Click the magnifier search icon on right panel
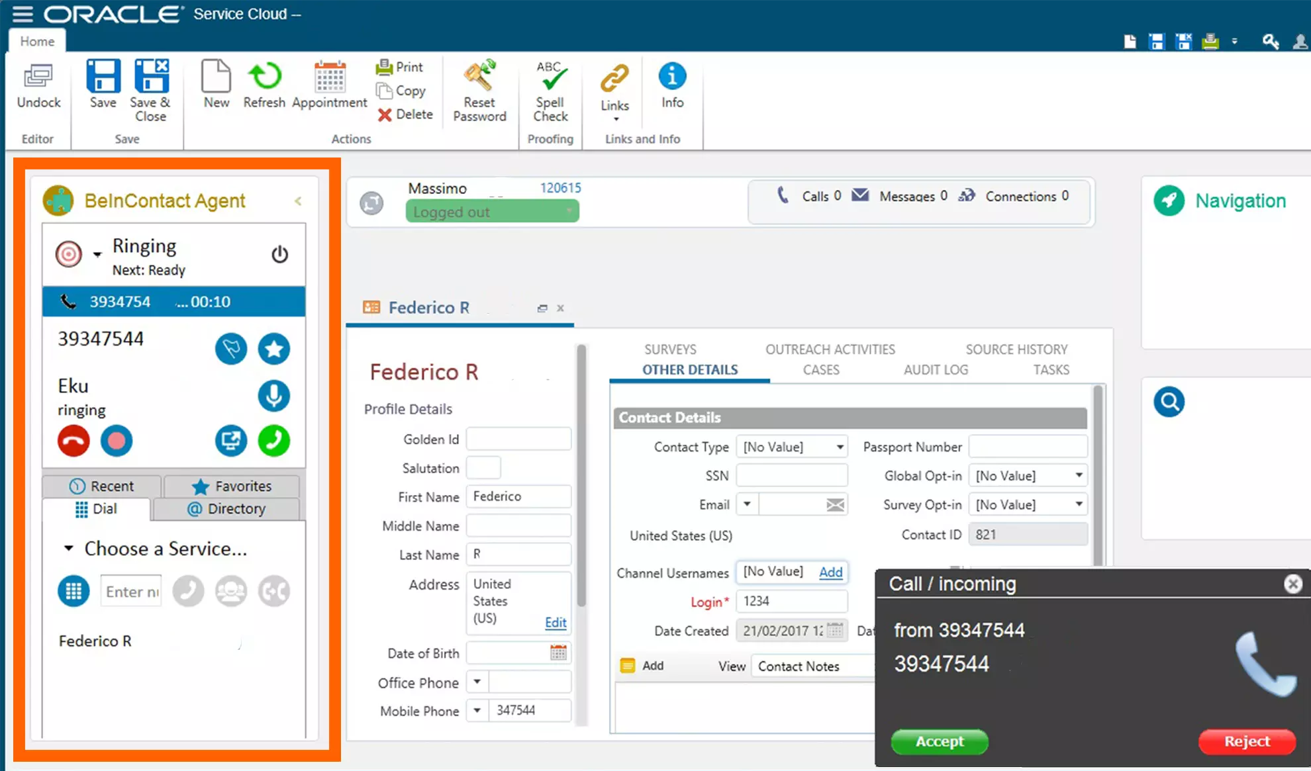The image size is (1311, 771). [x=1169, y=402]
